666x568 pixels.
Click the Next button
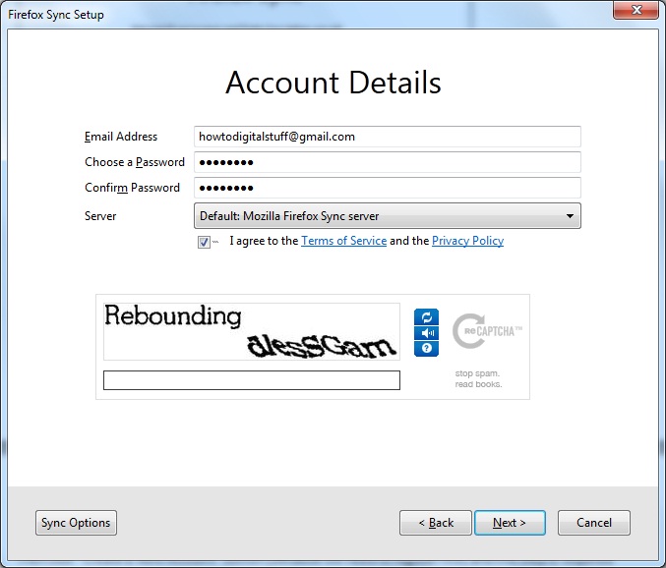(510, 523)
